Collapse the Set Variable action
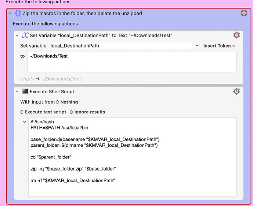Viewport: 253px width, 206px height. 17,35
